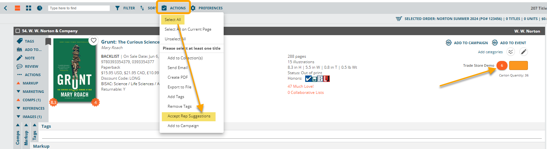547x149 pixels.
Task: Open the Grunt: The Curious Science title link
Action: tap(130, 42)
